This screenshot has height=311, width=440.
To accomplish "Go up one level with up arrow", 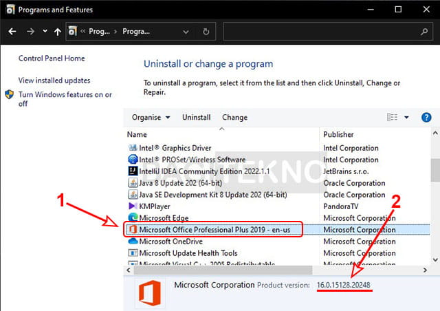I will (x=58, y=32).
